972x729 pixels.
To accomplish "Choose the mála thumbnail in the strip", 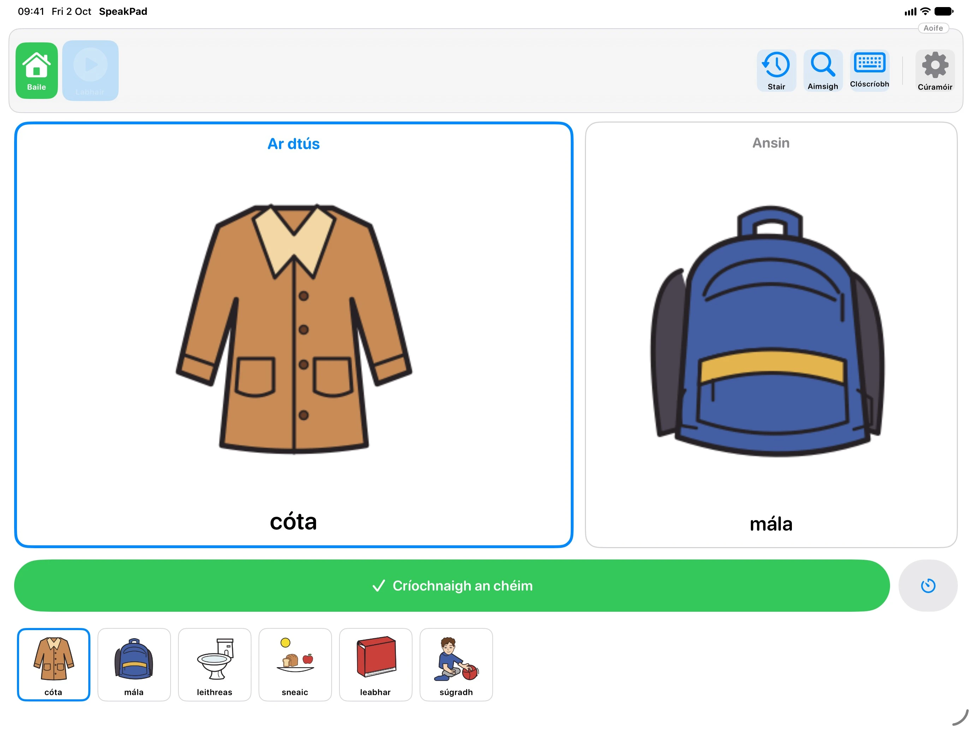I will pyautogui.click(x=134, y=664).
